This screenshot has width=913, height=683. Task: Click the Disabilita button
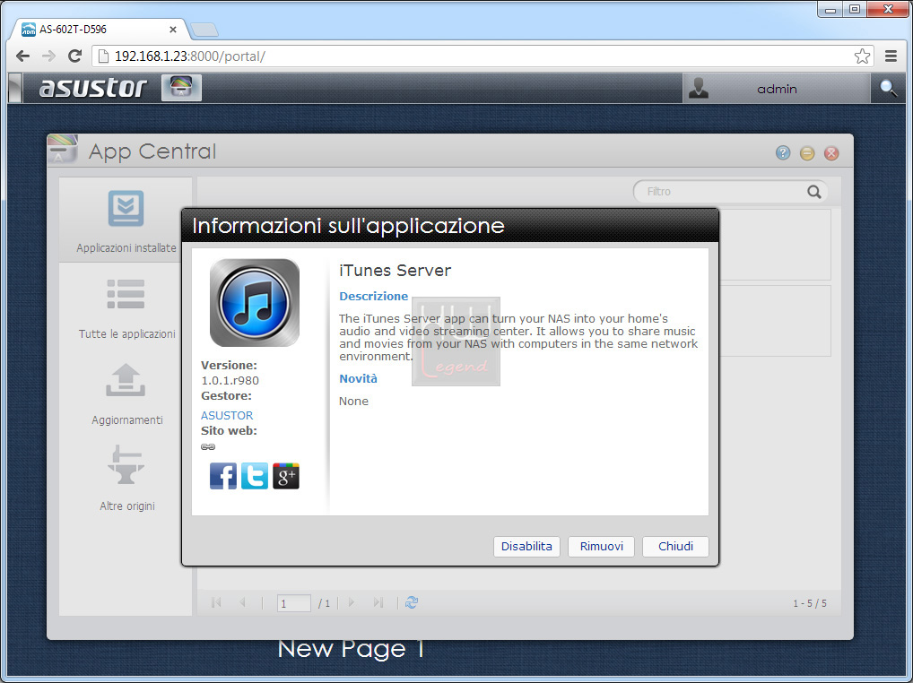pos(526,546)
